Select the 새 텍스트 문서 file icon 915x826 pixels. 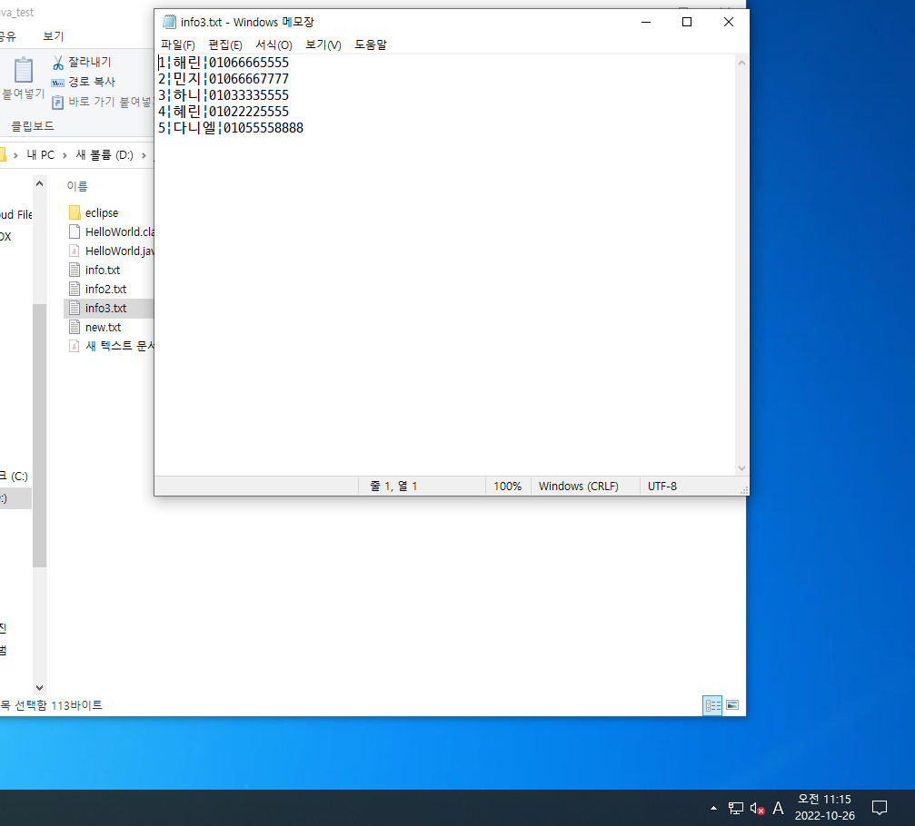[75, 346]
